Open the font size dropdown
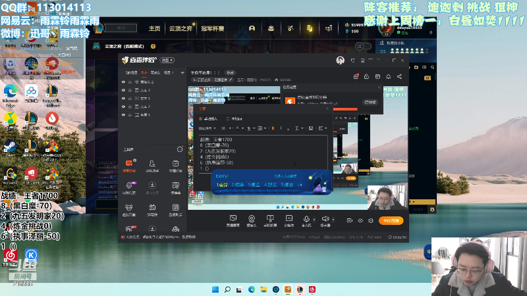 [226, 128]
